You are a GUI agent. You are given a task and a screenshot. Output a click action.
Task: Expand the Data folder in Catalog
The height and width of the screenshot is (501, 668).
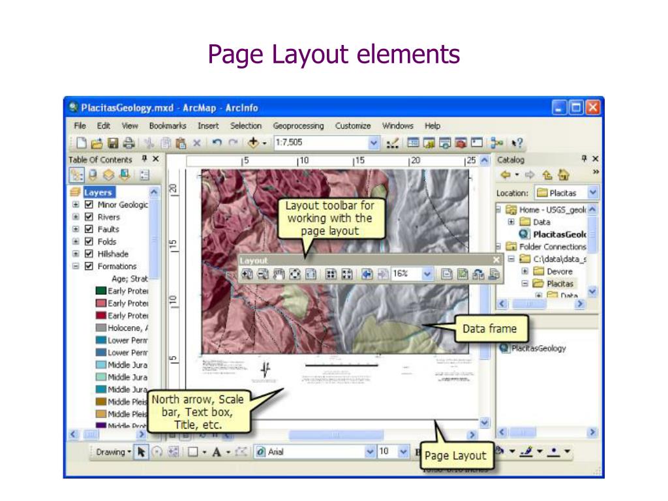click(511, 222)
